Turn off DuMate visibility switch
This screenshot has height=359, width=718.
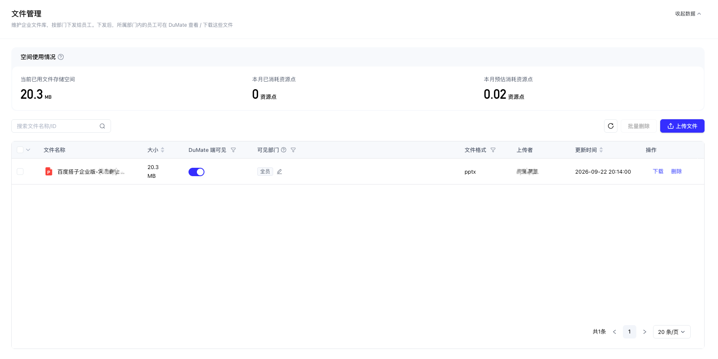pyautogui.click(x=196, y=172)
